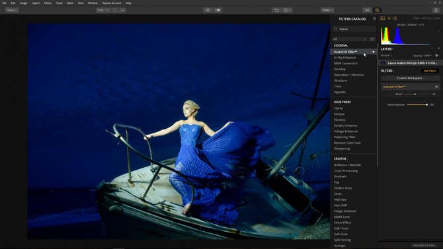This screenshot has width=443, height=249.
Task: Open the Open dropdown button
Action: (x=12, y=10)
